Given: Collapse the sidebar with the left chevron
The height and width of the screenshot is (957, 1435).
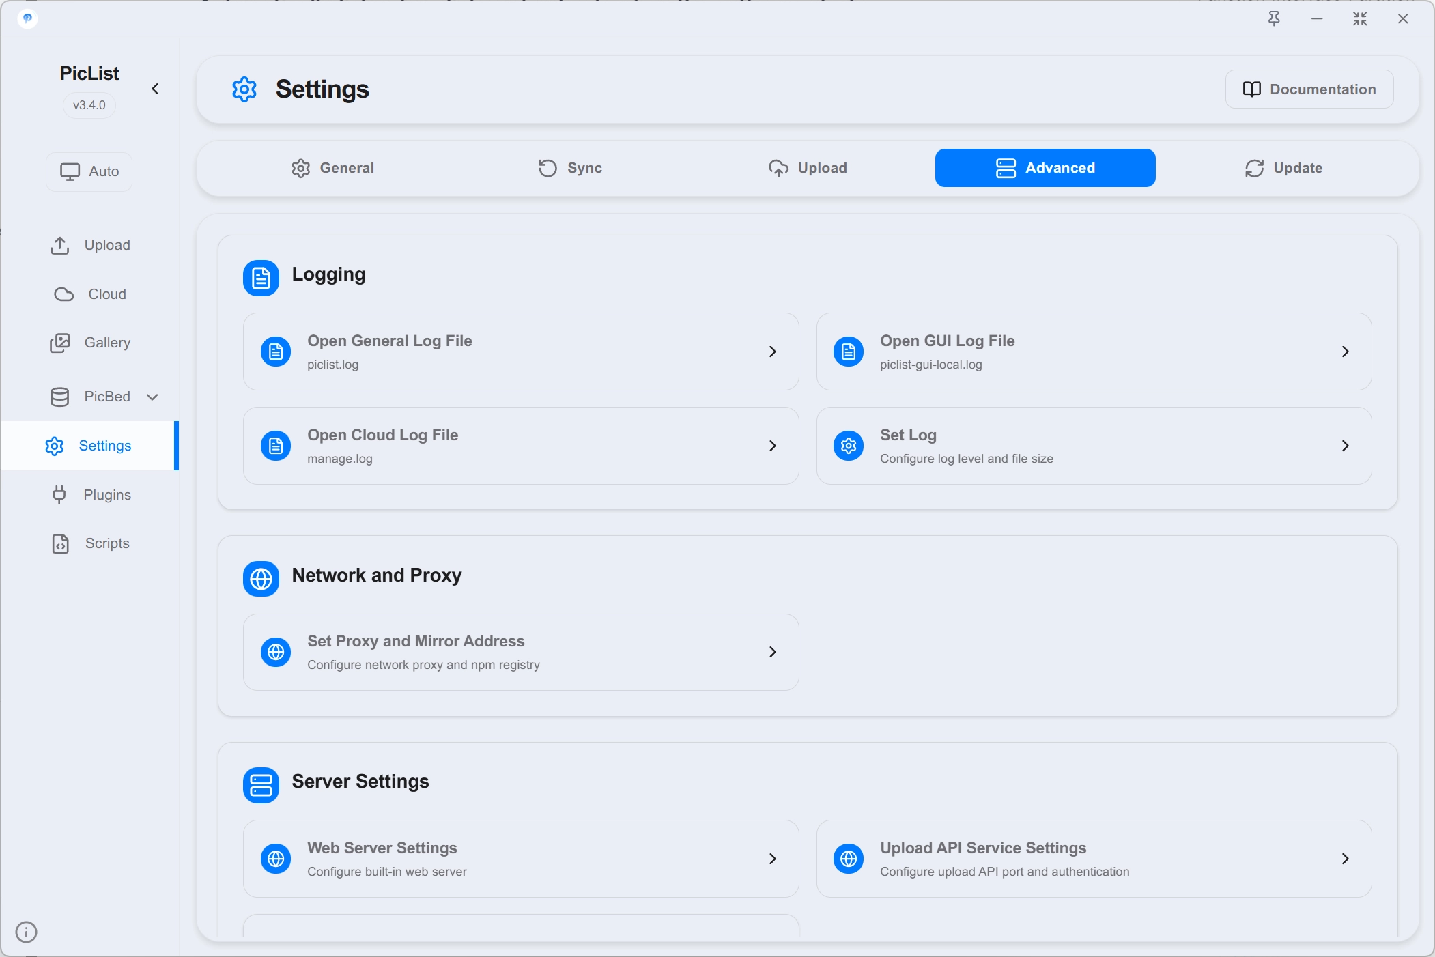Looking at the screenshot, I should (x=155, y=89).
